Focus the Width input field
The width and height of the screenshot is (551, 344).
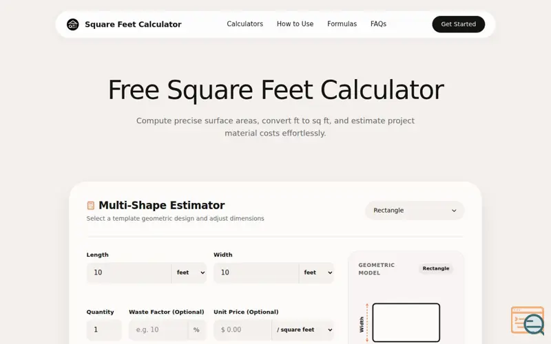256,272
